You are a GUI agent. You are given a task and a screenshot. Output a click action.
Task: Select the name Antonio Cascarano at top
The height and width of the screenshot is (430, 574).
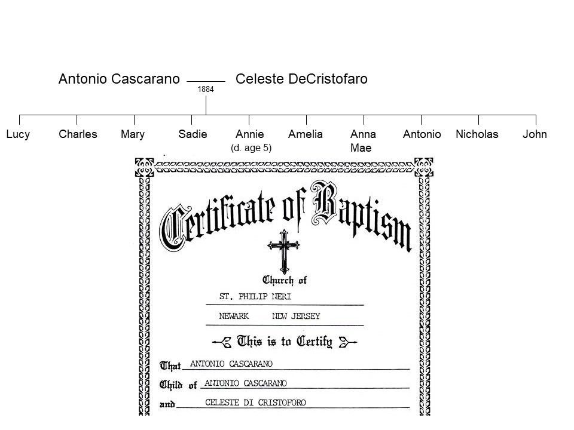click(119, 79)
